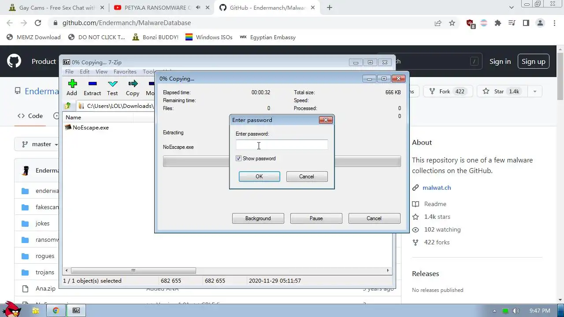Click the Chrome taskbar icon
This screenshot has height=317, width=564.
tap(56, 310)
